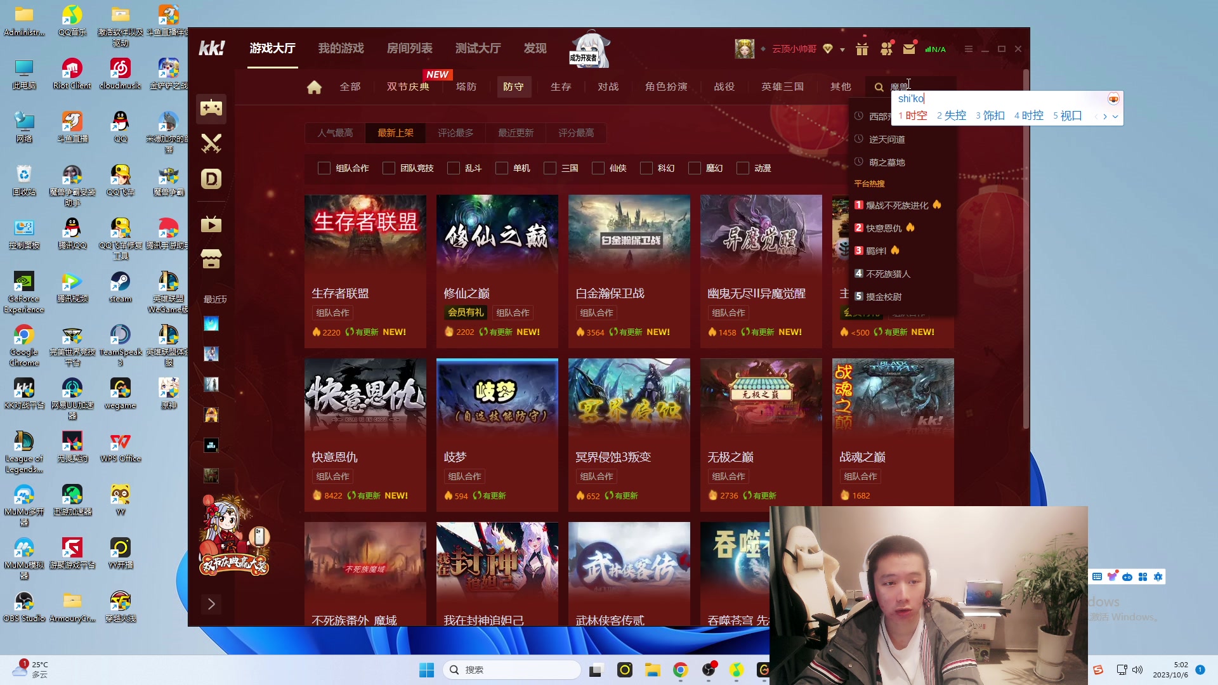Check the 仙侠 filter checkbox
1218x685 pixels.
598,168
